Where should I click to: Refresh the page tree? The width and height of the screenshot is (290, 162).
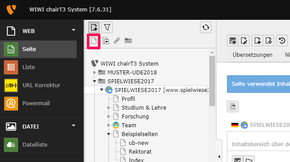tap(206, 27)
